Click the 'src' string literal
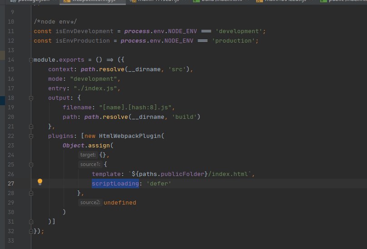The image size is (367, 249). 177,69
